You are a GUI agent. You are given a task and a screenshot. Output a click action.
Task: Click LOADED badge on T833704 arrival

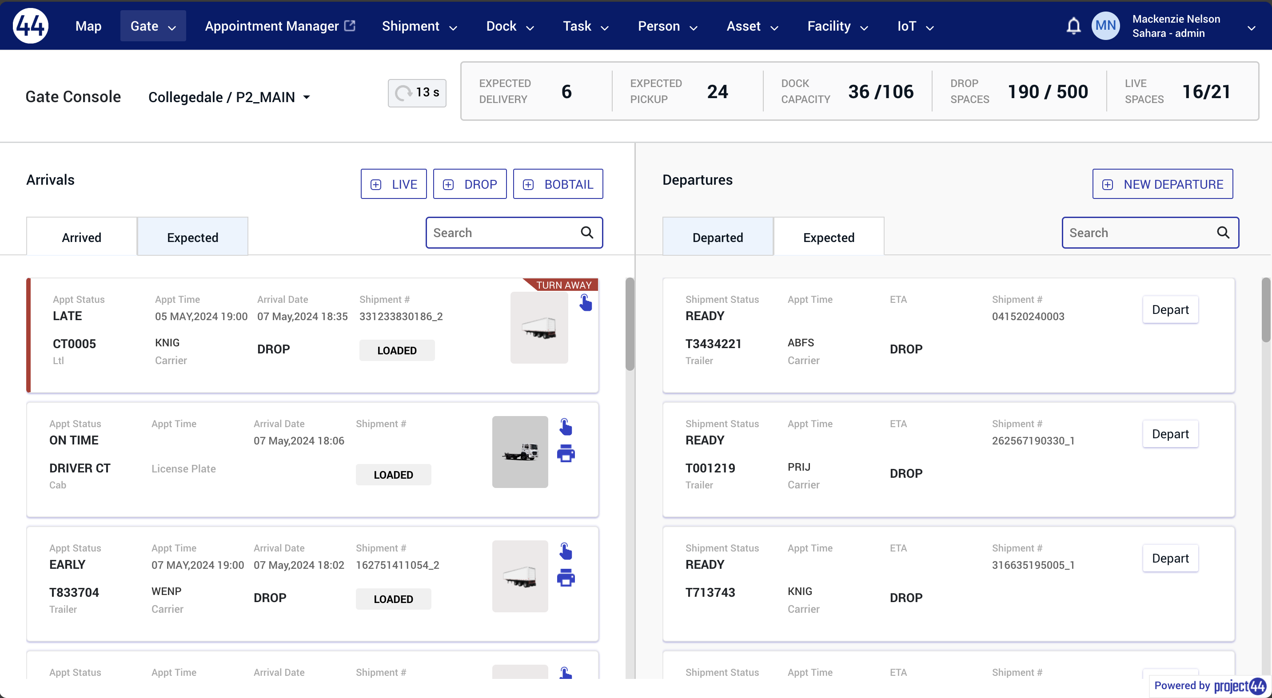coord(394,599)
